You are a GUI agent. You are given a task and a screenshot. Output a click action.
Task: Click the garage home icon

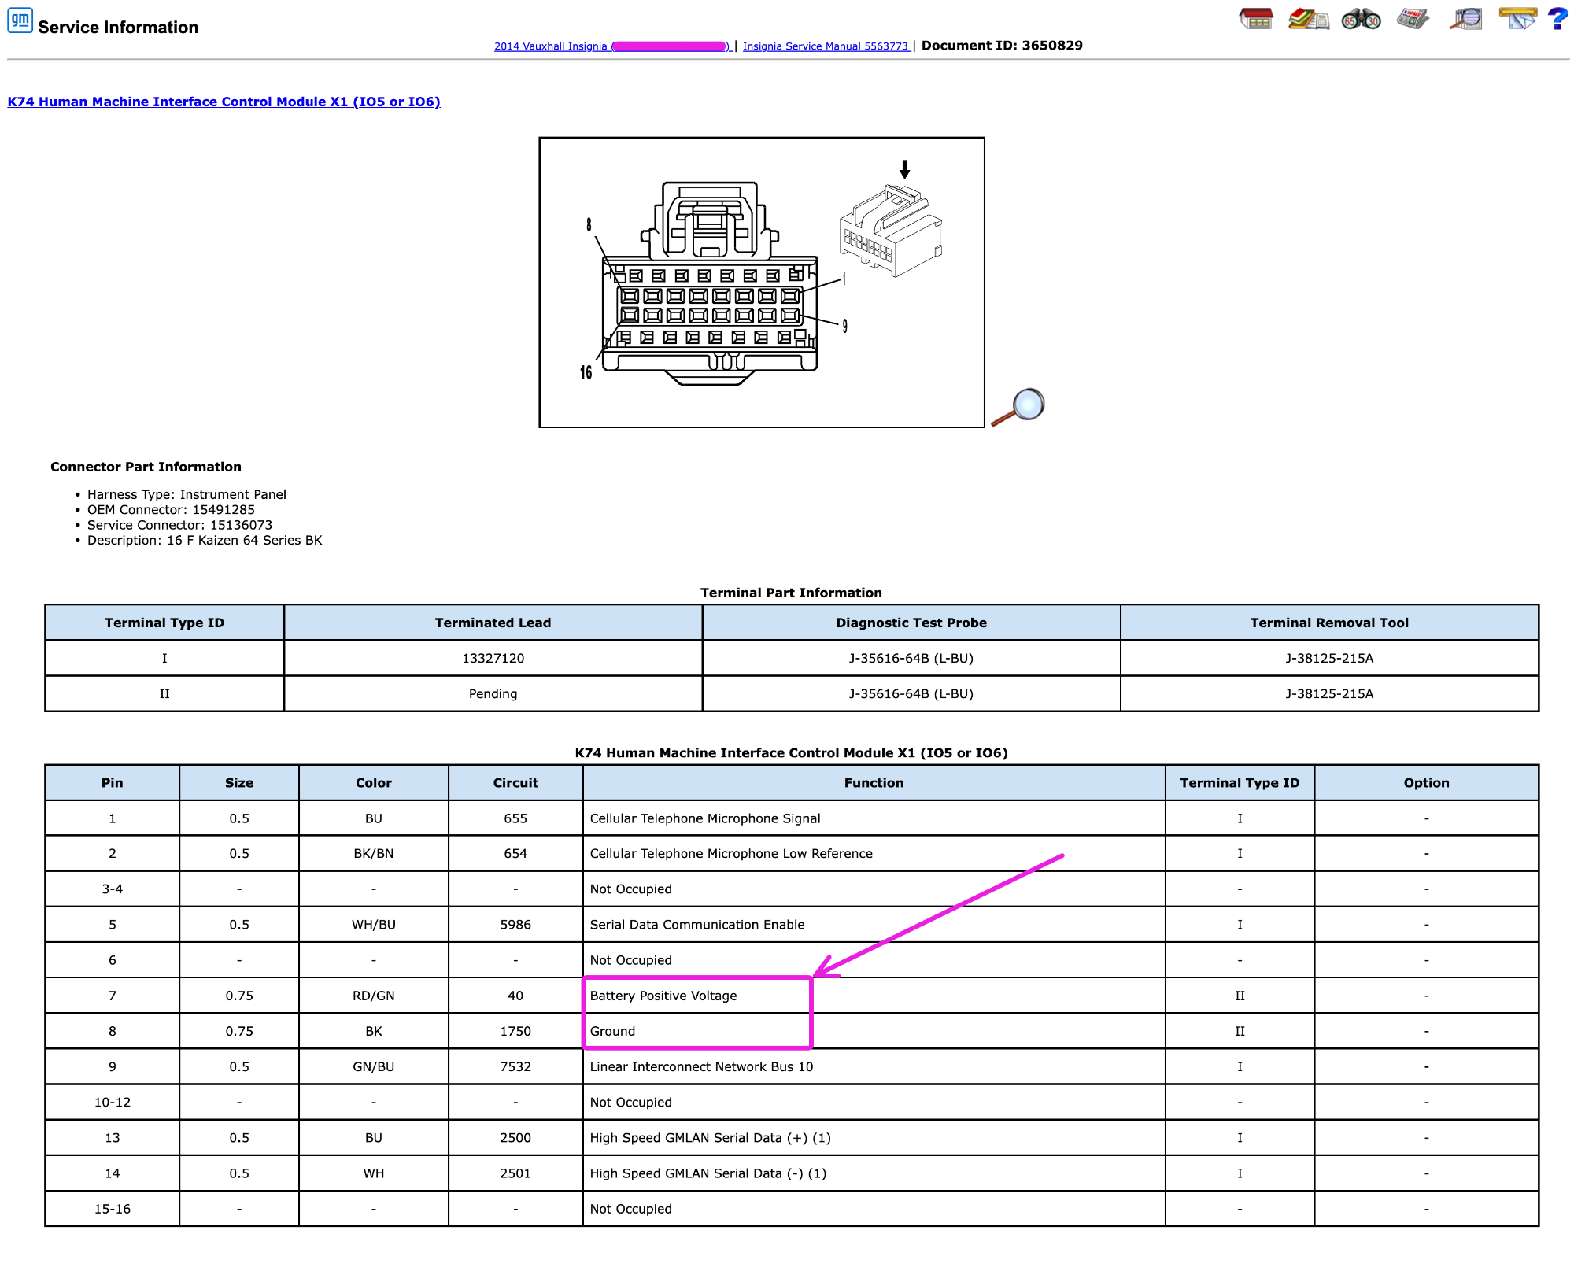[x=1256, y=19]
